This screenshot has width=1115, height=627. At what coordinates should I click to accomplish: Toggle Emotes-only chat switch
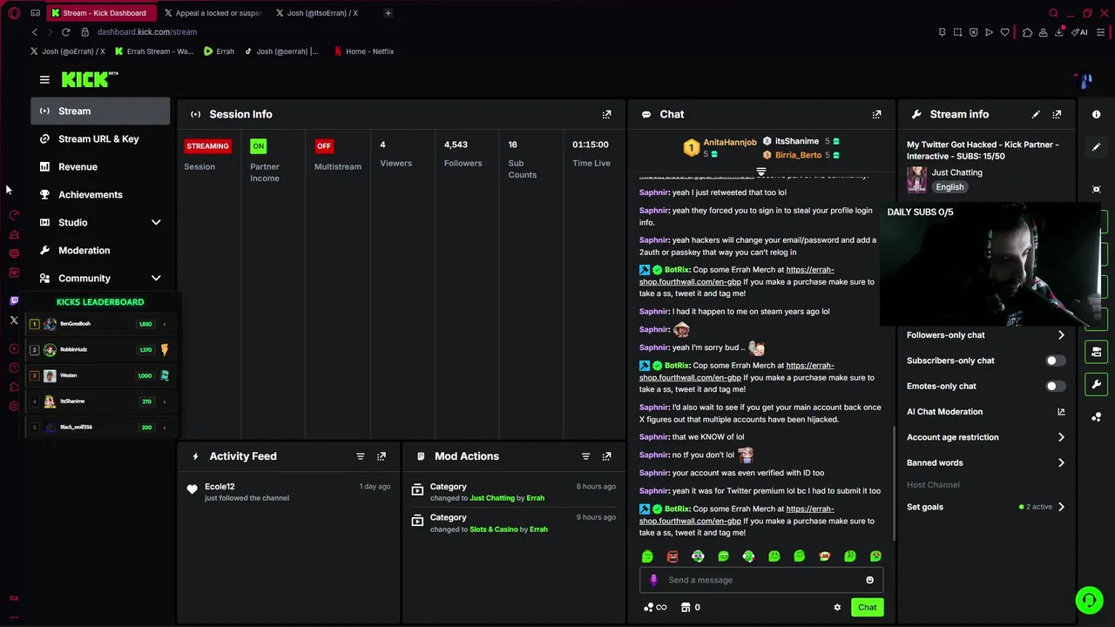pos(1055,386)
